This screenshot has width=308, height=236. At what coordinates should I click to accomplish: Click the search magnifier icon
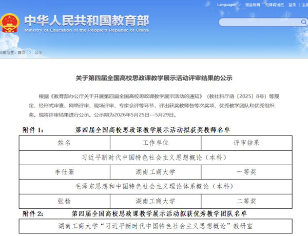(x=304, y=22)
